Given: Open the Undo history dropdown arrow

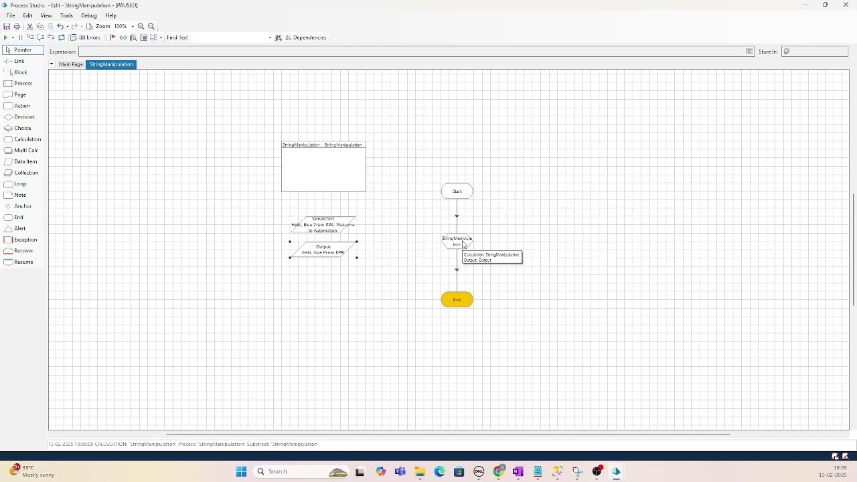Looking at the screenshot, I should (68, 26).
